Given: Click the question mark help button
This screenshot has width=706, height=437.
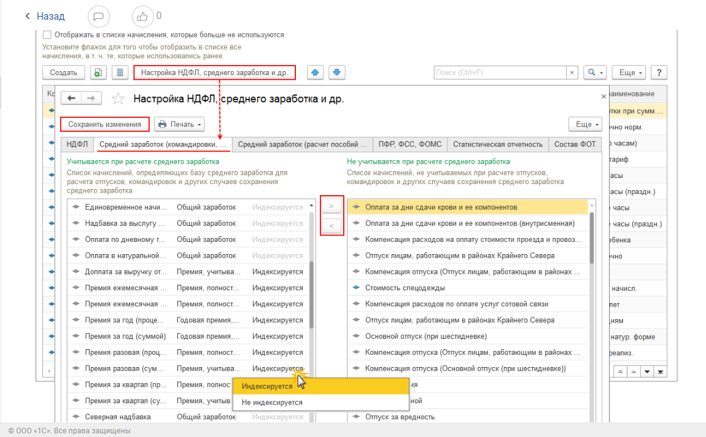Looking at the screenshot, I should [658, 72].
